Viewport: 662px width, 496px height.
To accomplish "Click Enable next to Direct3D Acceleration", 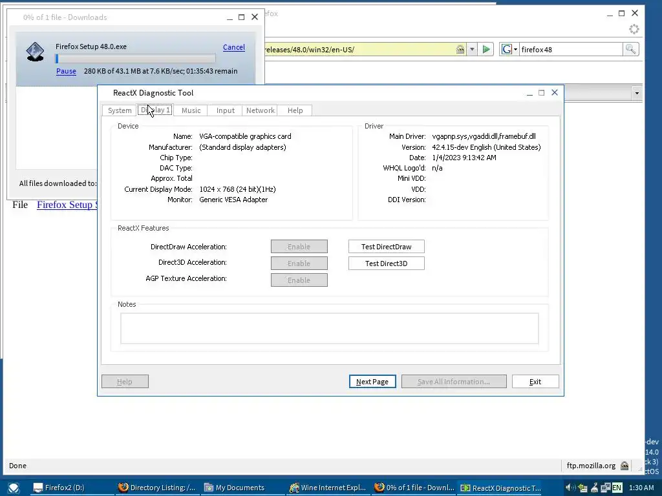I will click(299, 263).
